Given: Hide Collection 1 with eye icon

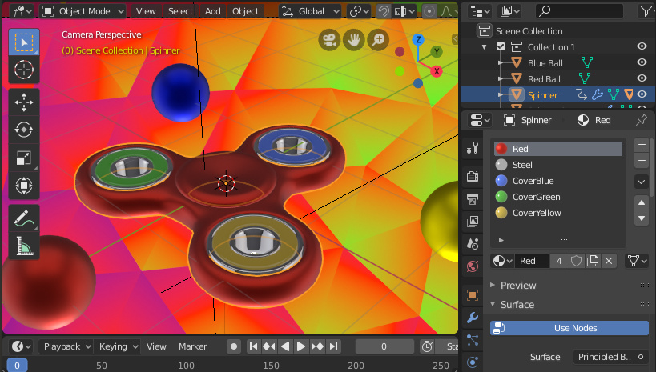Looking at the screenshot, I should [x=642, y=46].
